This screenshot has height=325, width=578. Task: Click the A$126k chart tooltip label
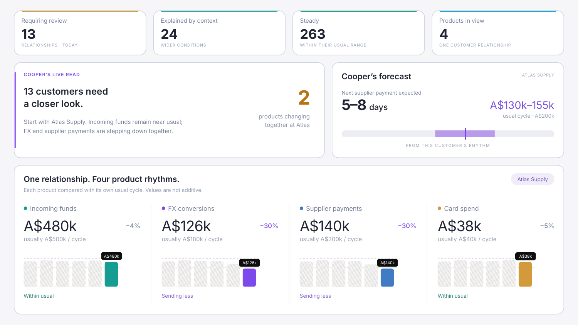tap(250, 263)
